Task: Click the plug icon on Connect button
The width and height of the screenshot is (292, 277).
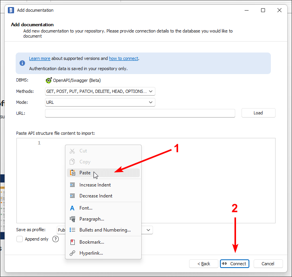Action: 224,264
